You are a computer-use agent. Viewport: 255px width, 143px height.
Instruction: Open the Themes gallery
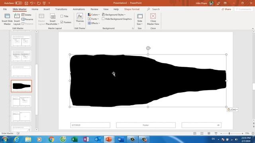point(80,19)
